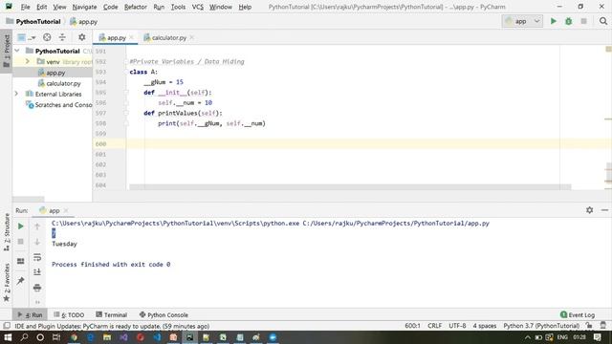Start debugging with the bug icon
612x344 pixels.
(x=568, y=21)
